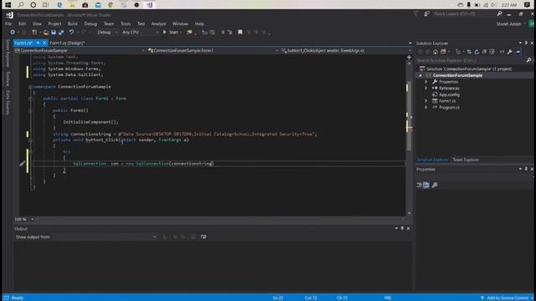536x301 pixels.
Task: Open the Tools menu
Action: (126, 24)
